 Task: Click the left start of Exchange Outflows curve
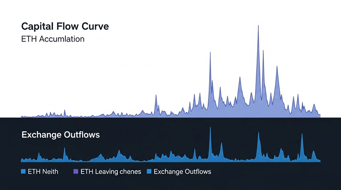22,160
